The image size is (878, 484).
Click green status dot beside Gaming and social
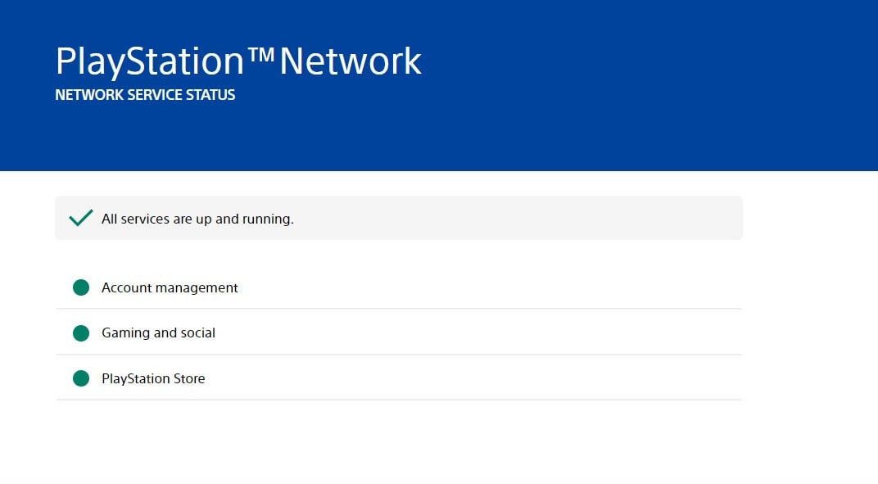pos(80,333)
